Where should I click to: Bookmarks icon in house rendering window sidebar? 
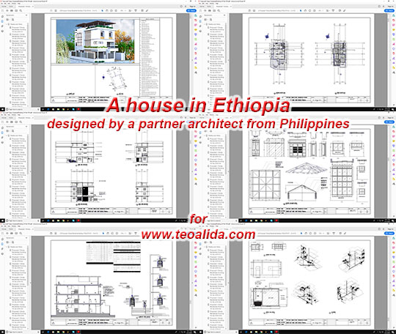coord(2,21)
